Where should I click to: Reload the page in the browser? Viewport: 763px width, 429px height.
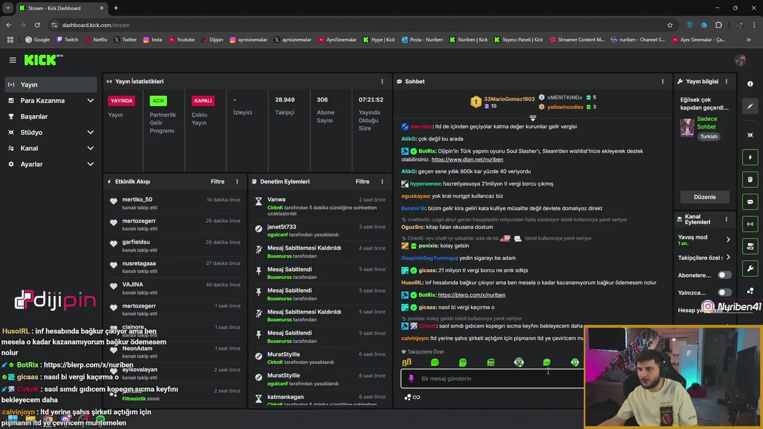click(x=37, y=25)
